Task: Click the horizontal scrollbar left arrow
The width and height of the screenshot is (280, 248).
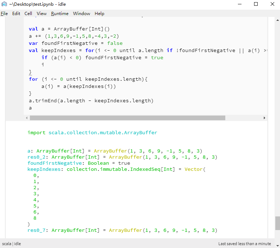Action: [27, 118]
